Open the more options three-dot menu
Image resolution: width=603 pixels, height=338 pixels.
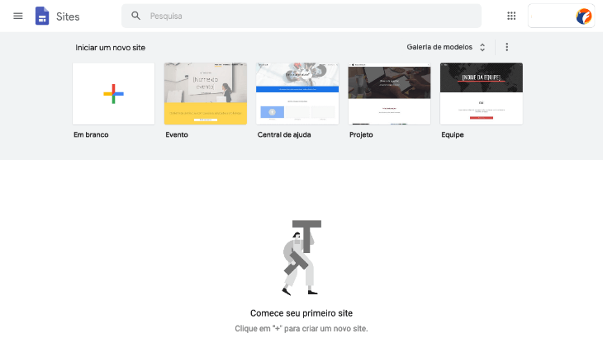coord(507,47)
